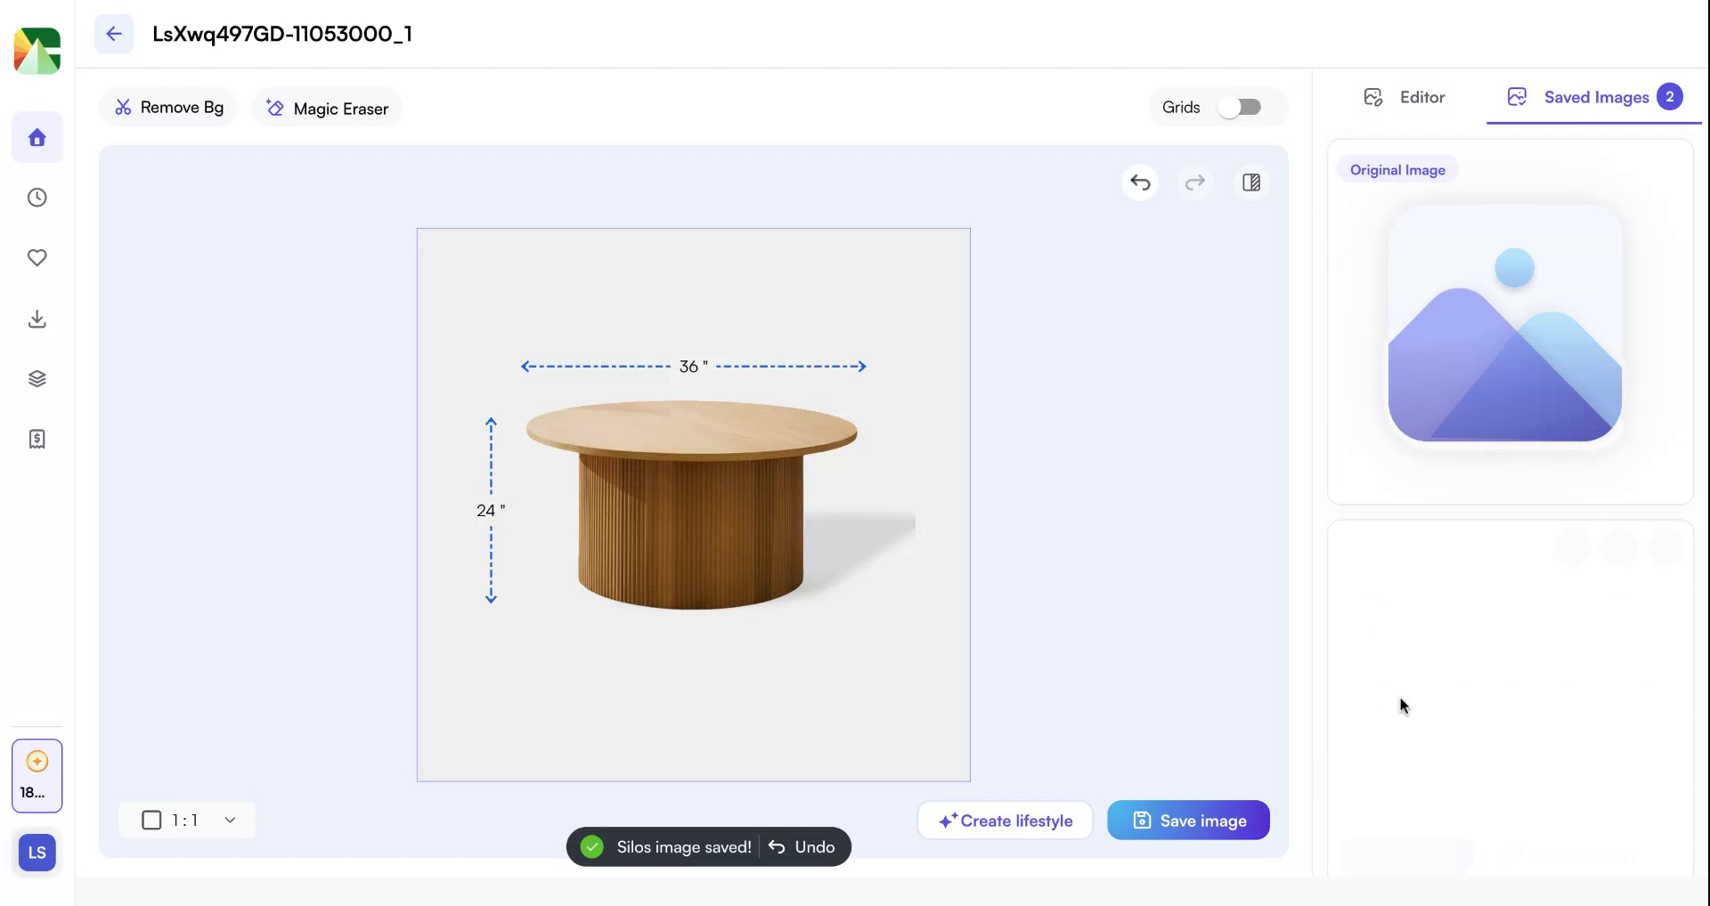Enable the Grids toggle
1710x906 pixels.
[1241, 106]
